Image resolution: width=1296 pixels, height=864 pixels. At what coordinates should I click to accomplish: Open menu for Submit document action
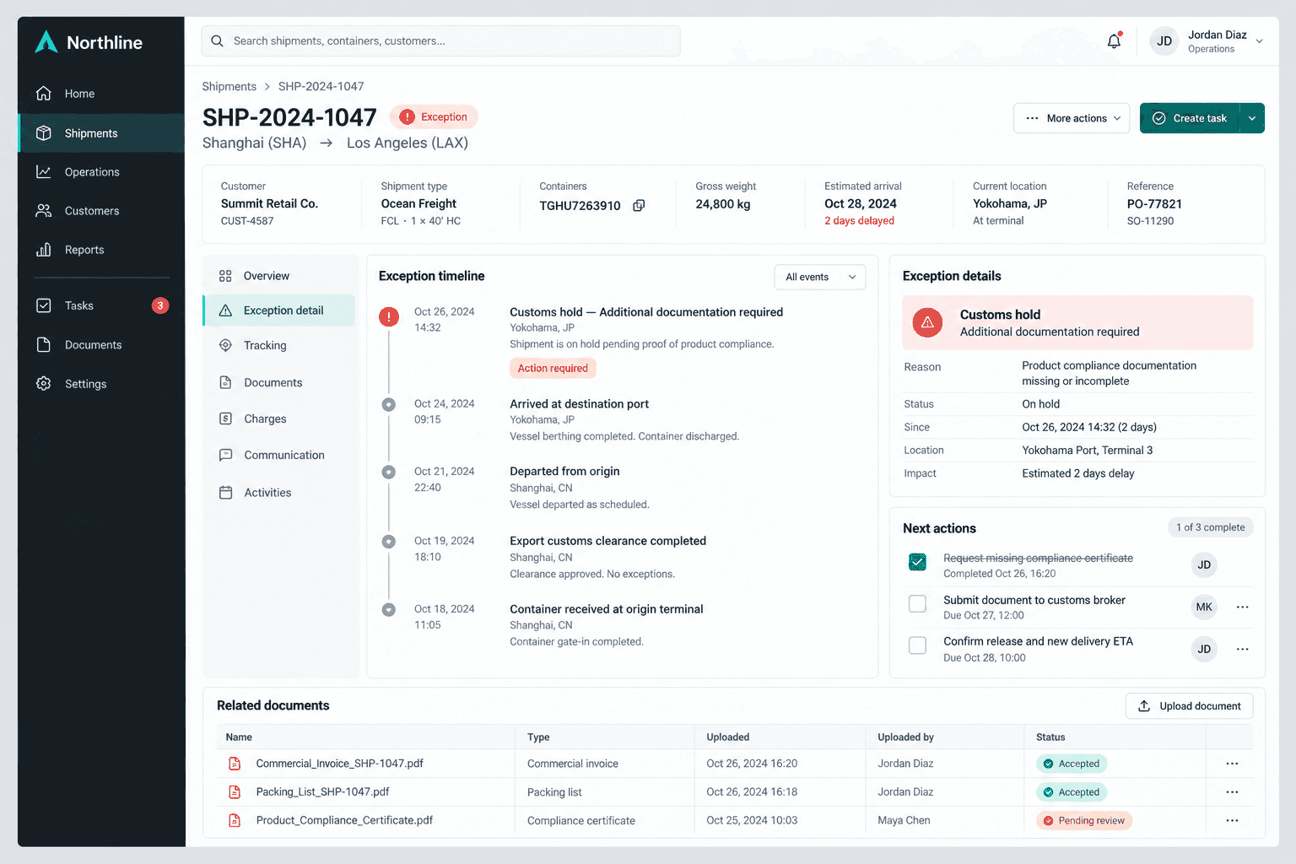(1242, 607)
